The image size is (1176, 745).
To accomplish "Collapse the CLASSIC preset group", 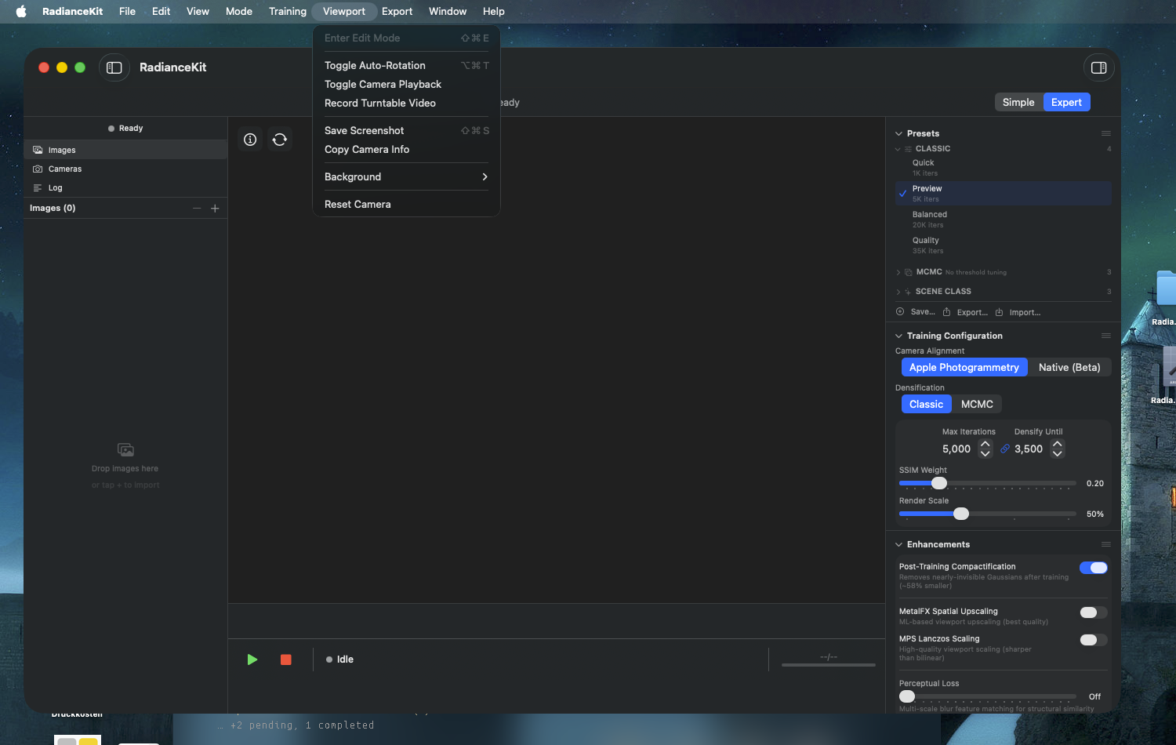I will pos(898,149).
